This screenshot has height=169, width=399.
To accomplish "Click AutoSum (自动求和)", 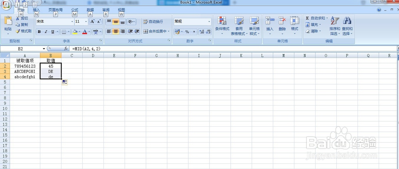I will [x=315, y=18].
